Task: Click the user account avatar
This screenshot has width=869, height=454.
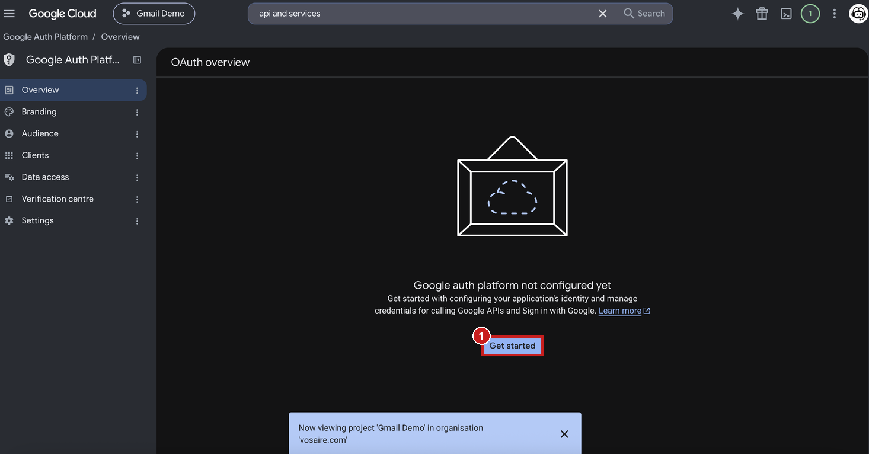Action: [858, 14]
